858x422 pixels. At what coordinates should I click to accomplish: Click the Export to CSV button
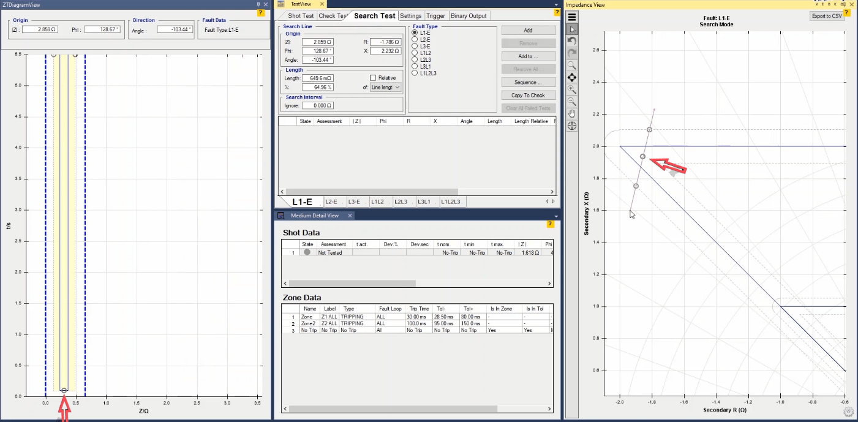point(827,16)
